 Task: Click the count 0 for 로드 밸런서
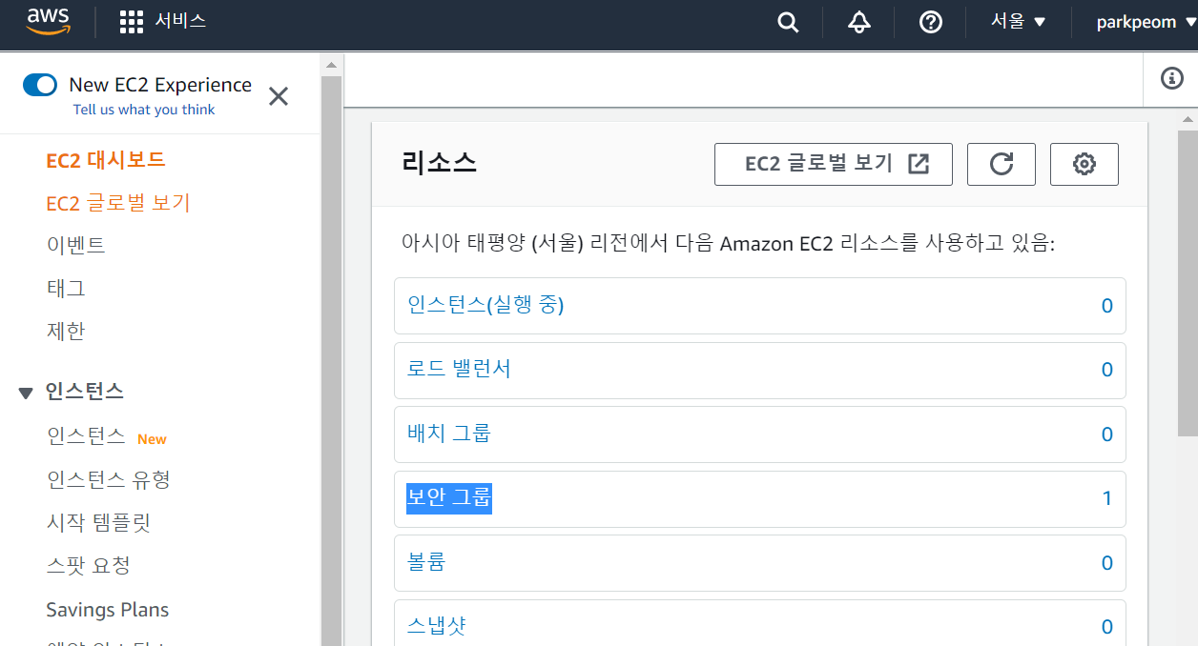[1107, 370]
